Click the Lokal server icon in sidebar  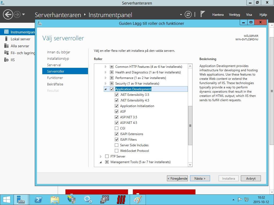pyautogui.click(x=6, y=39)
